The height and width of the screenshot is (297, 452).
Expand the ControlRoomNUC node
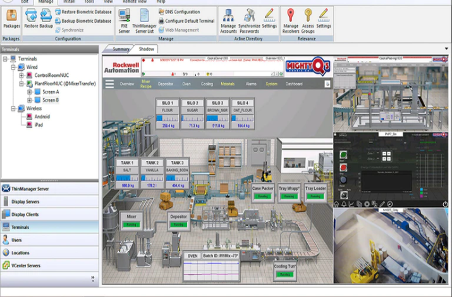tap(21, 76)
